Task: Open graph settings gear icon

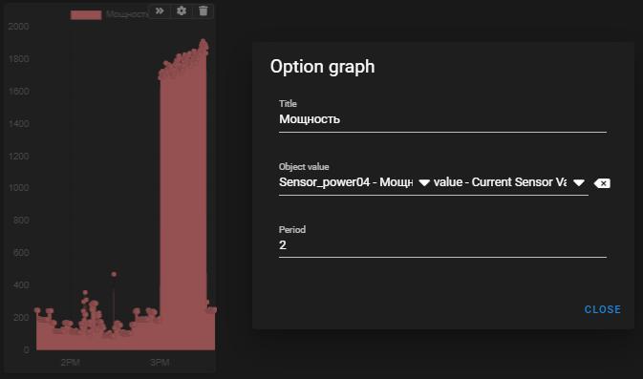Action: (182, 11)
